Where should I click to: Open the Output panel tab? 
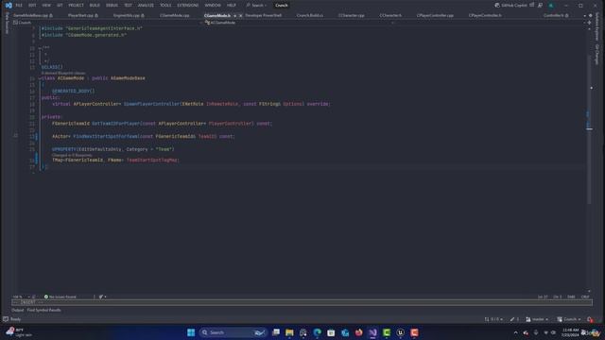point(17,310)
